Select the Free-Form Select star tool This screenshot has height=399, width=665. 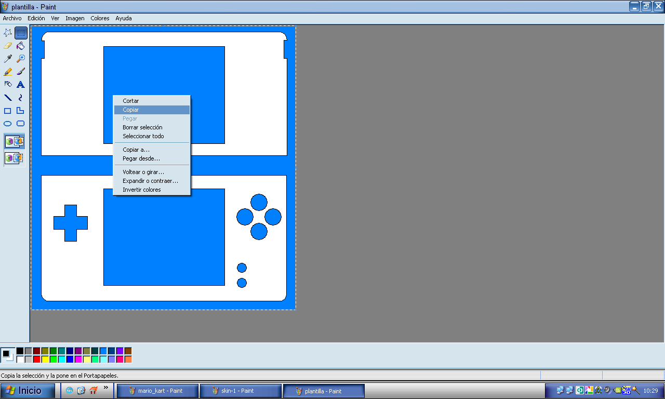(8, 33)
